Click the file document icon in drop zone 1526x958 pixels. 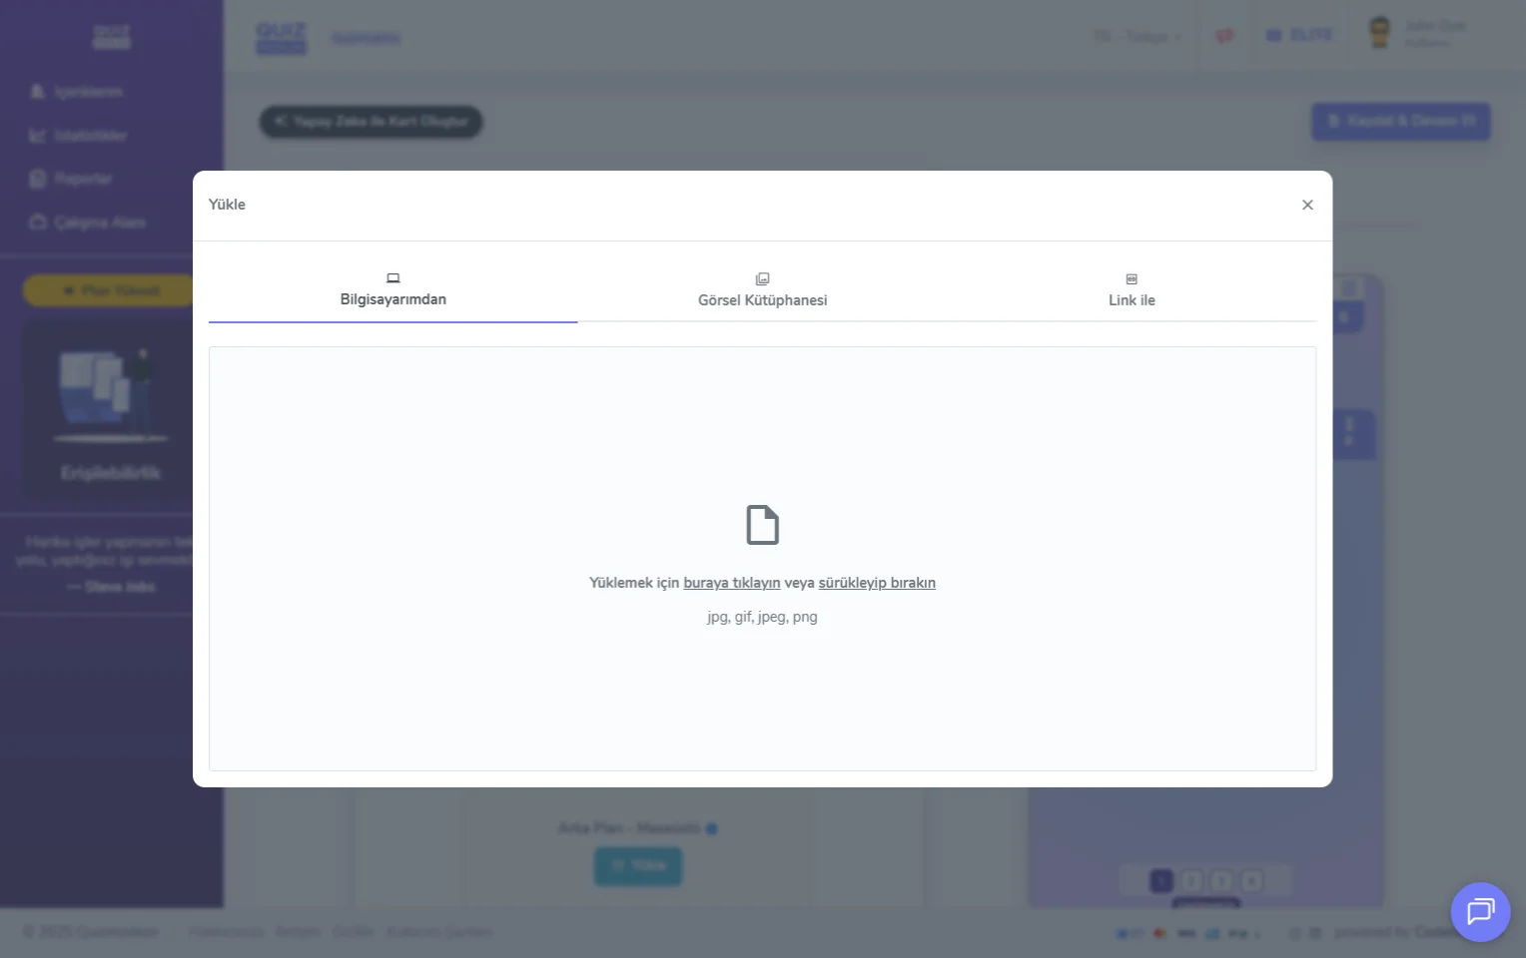click(x=762, y=525)
